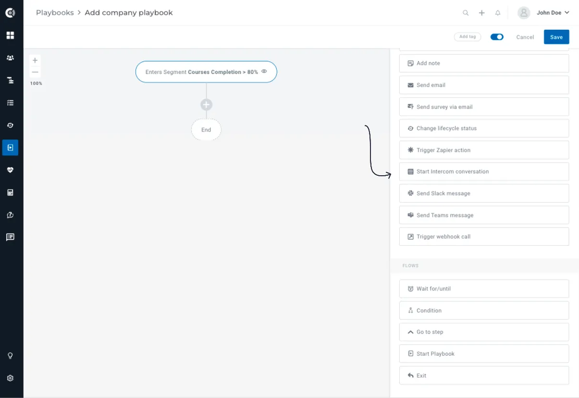Save the playbook
Viewport: 579px width, 398px height.
tap(556, 37)
